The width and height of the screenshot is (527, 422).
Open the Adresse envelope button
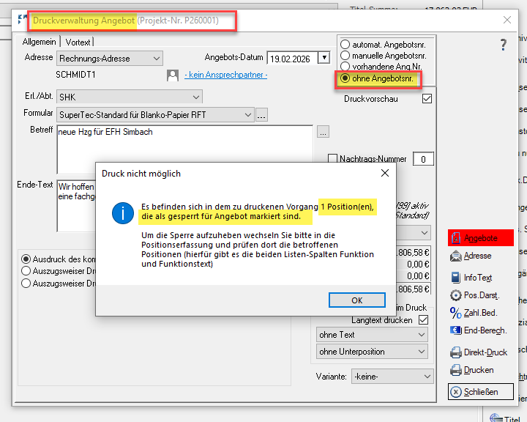[x=471, y=256]
